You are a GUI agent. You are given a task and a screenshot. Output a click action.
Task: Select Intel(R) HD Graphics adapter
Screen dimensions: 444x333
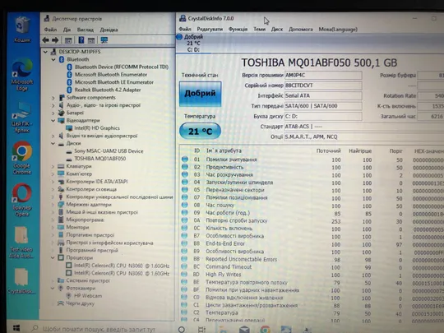click(97, 128)
